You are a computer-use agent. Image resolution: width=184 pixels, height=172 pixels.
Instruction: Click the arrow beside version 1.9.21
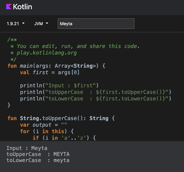click(x=23, y=23)
